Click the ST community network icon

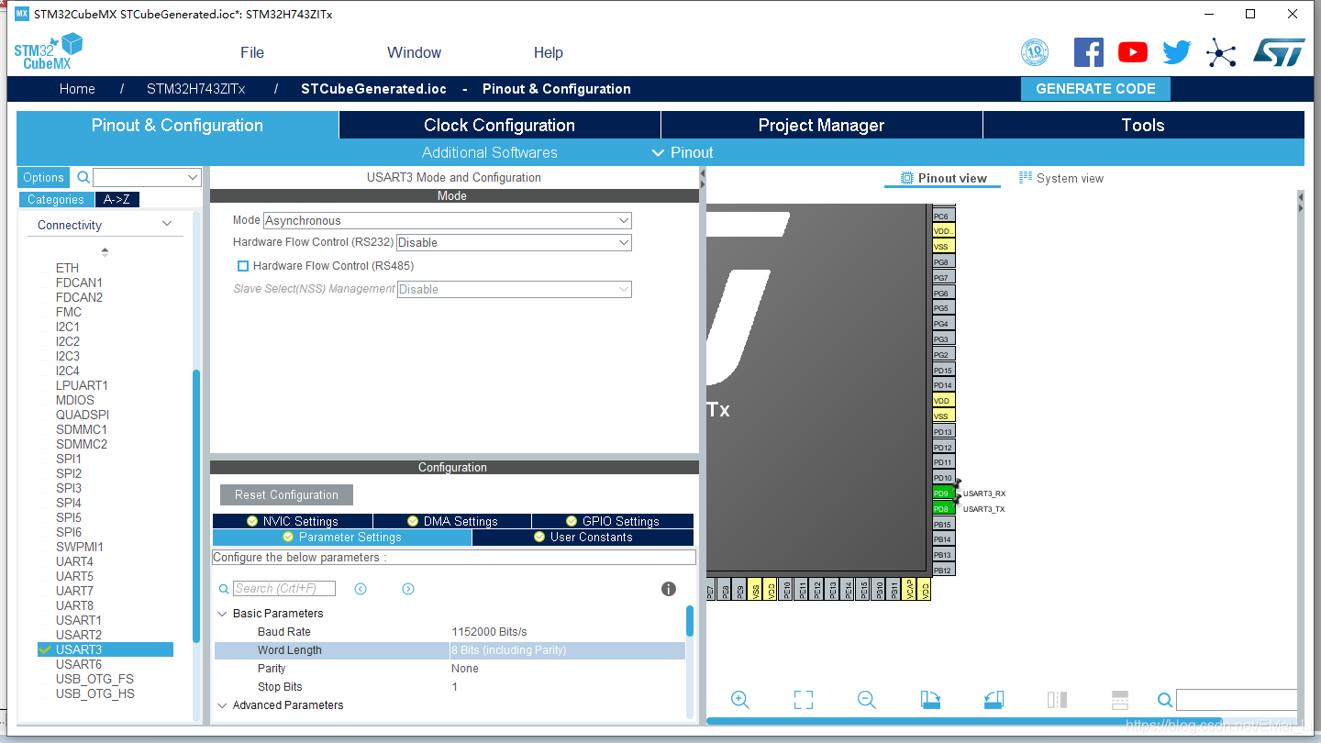pyautogui.click(x=1221, y=52)
